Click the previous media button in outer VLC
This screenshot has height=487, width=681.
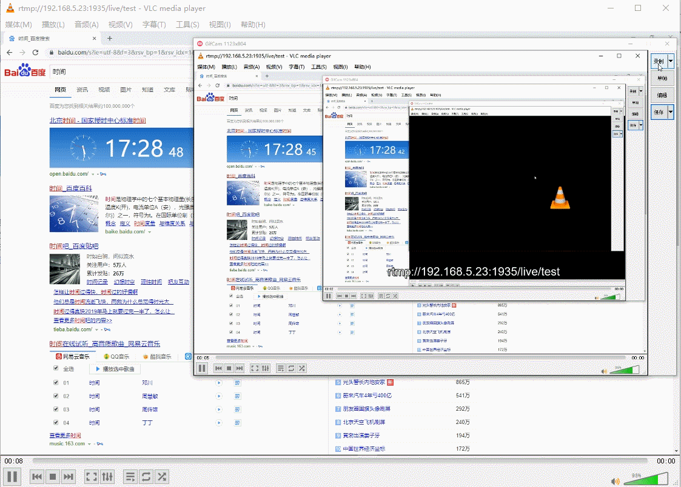[37, 477]
